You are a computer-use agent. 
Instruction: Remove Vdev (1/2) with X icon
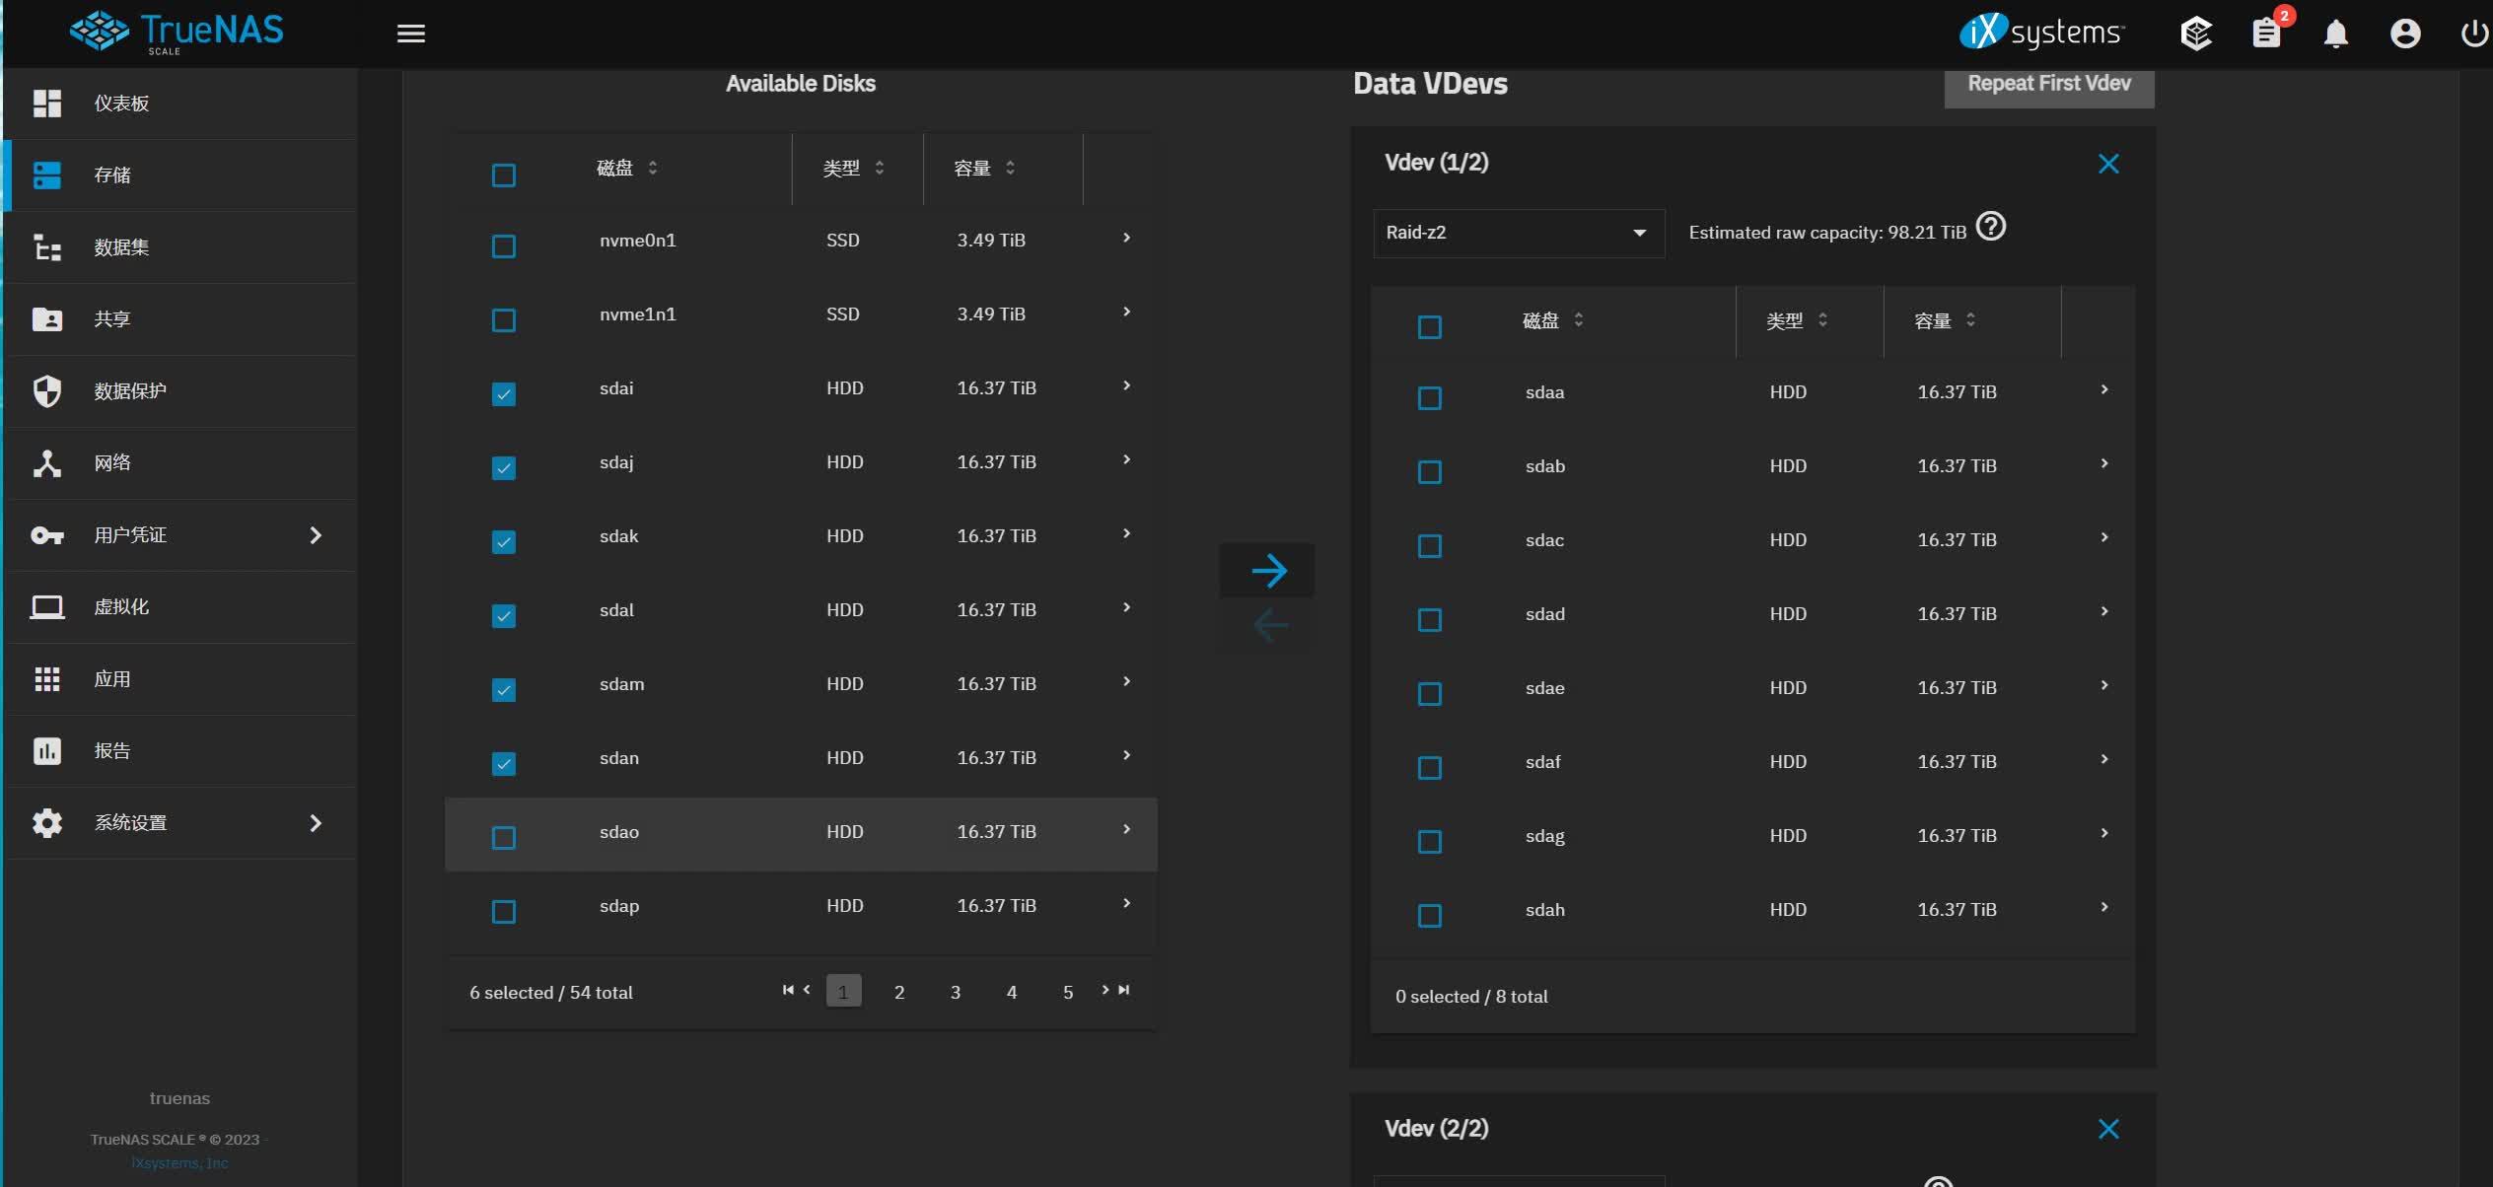click(2107, 164)
